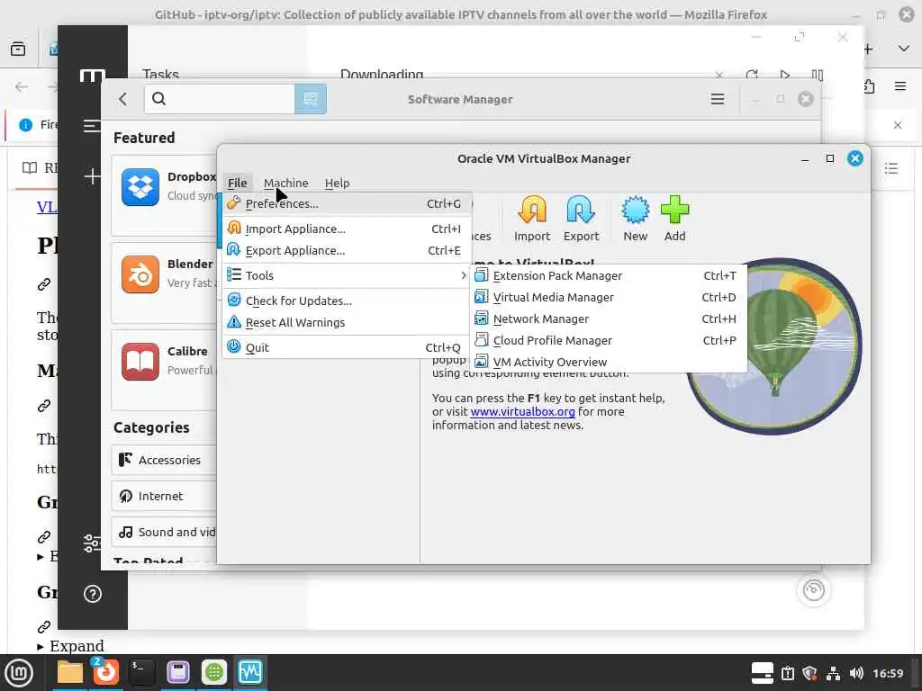Open the Terminal from taskbar
This screenshot has width=922, height=691.
[141, 672]
